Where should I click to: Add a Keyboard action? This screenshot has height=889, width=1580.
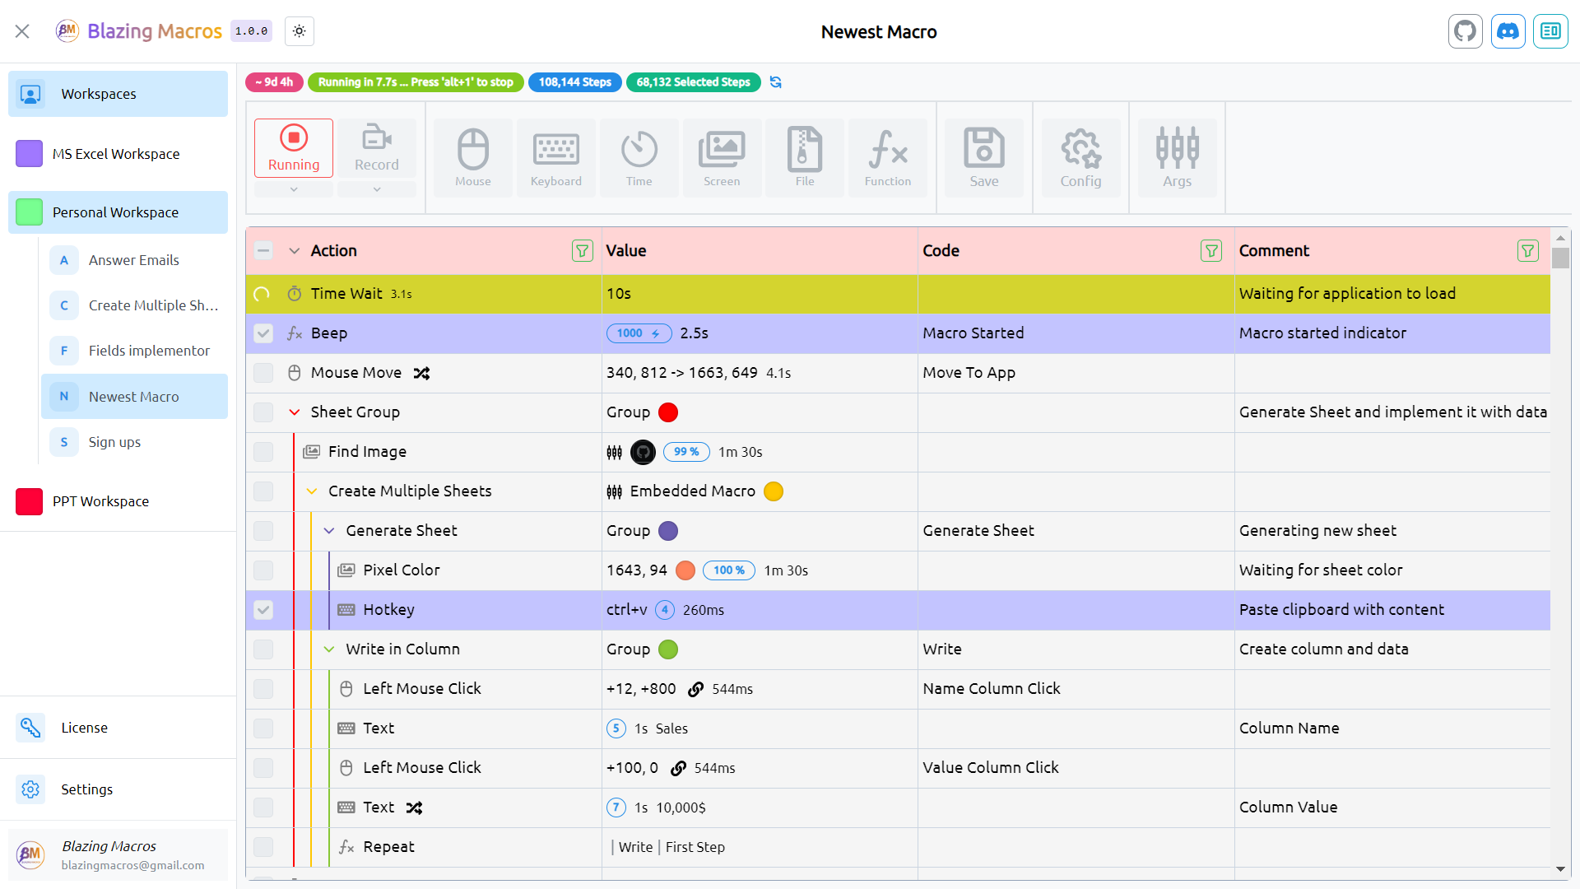pyautogui.click(x=556, y=157)
